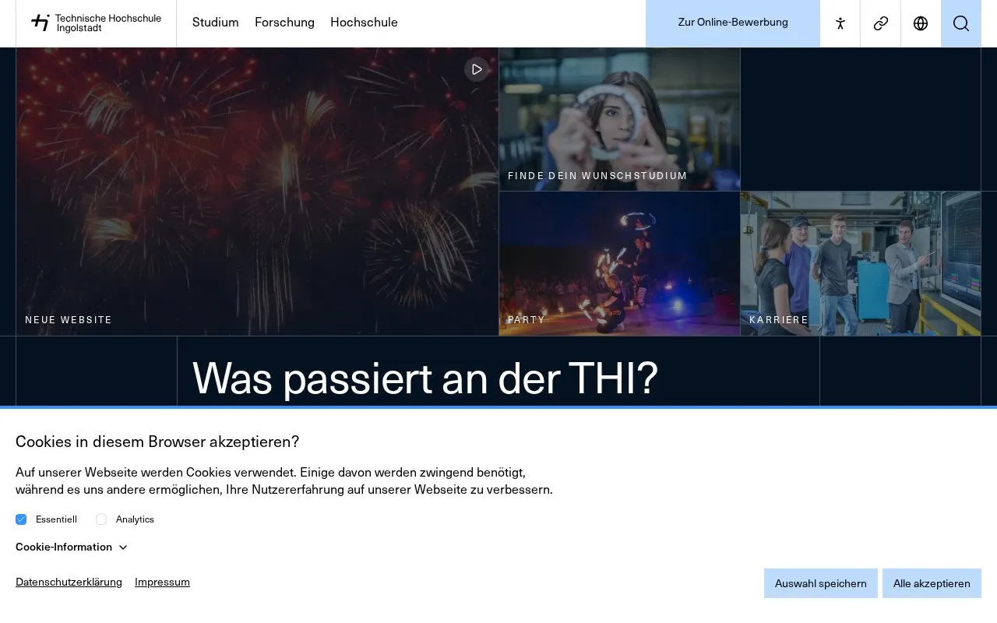This screenshot has width=997, height=623.
Task: Open the Datenschutzerklärung link
Action: pos(69,582)
